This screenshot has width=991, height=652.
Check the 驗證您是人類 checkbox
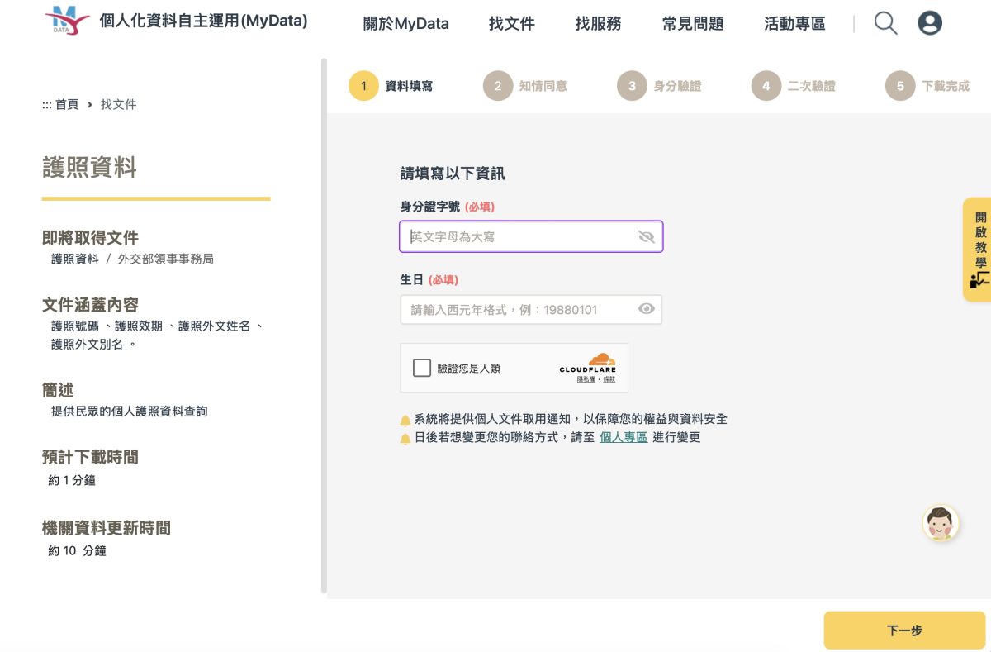422,368
